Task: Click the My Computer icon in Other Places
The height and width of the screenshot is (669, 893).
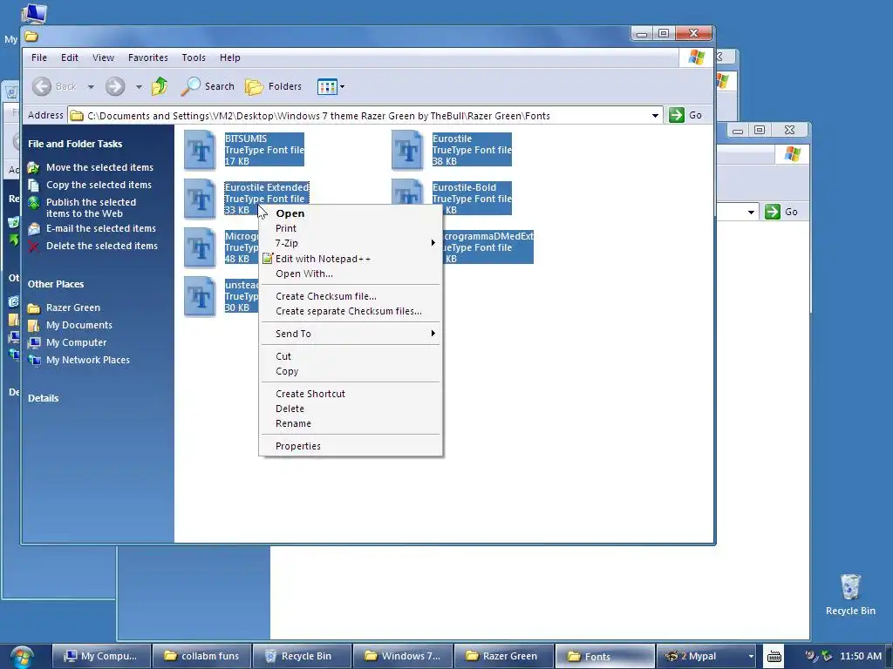Action: point(34,342)
